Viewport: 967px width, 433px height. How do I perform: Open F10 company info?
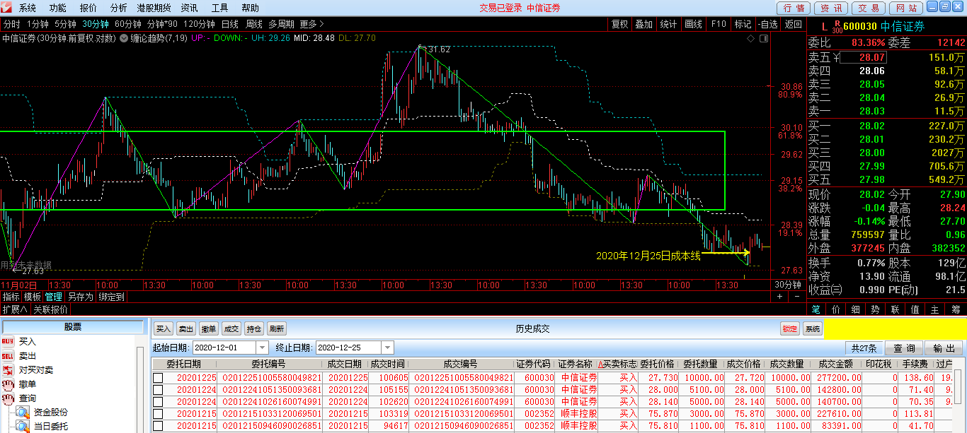click(719, 24)
